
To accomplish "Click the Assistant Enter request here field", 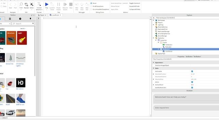I will click(186, 108).
